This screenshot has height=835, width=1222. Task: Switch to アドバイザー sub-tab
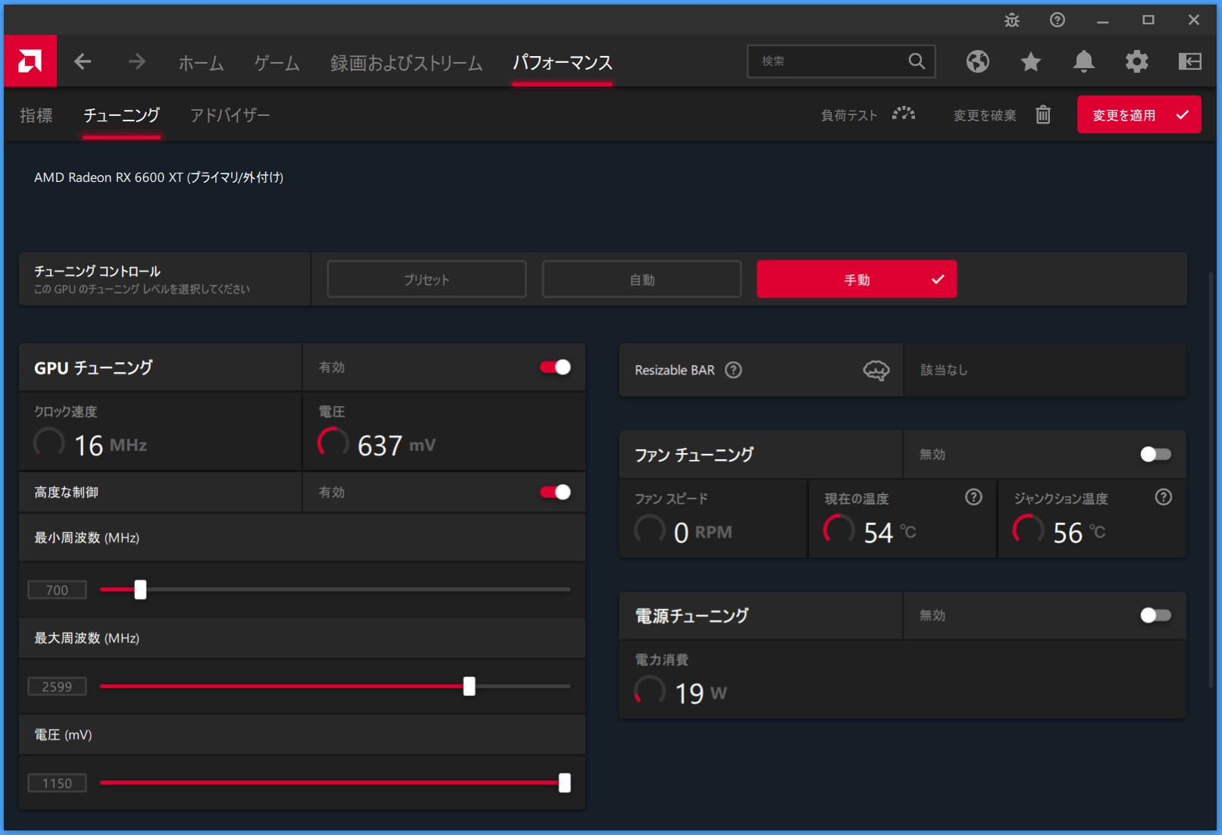[230, 115]
